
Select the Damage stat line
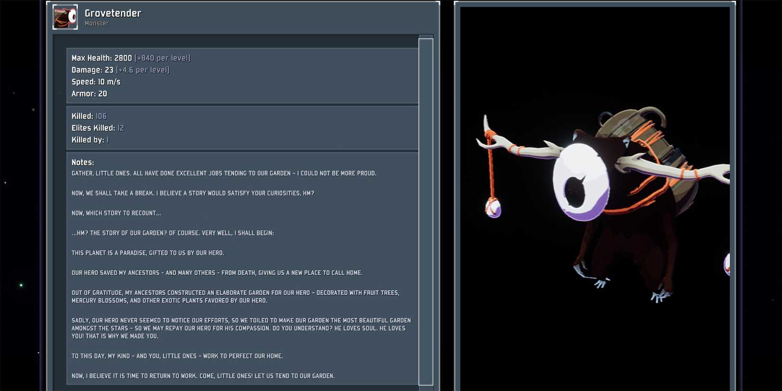[120, 70]
